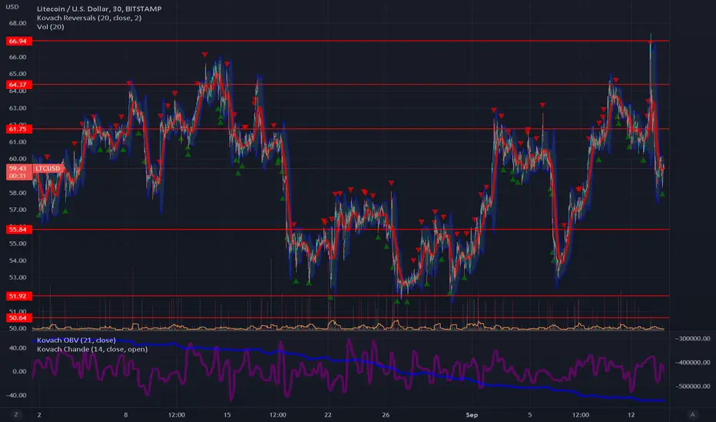The width and height of the screenshot is (716, 422).
Task: Click the -40.00 Chande scale value
Action: (16, 395)
